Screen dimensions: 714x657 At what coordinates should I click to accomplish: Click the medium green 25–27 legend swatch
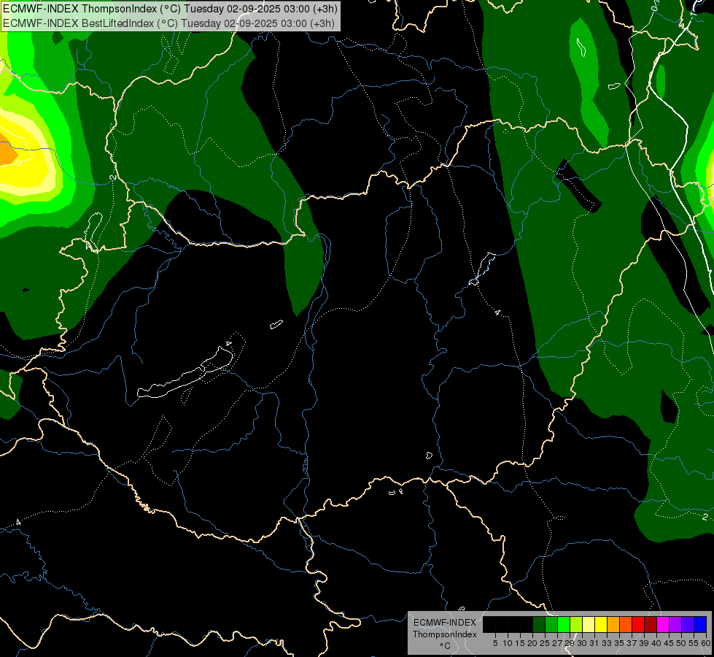(x=551, y=624)
